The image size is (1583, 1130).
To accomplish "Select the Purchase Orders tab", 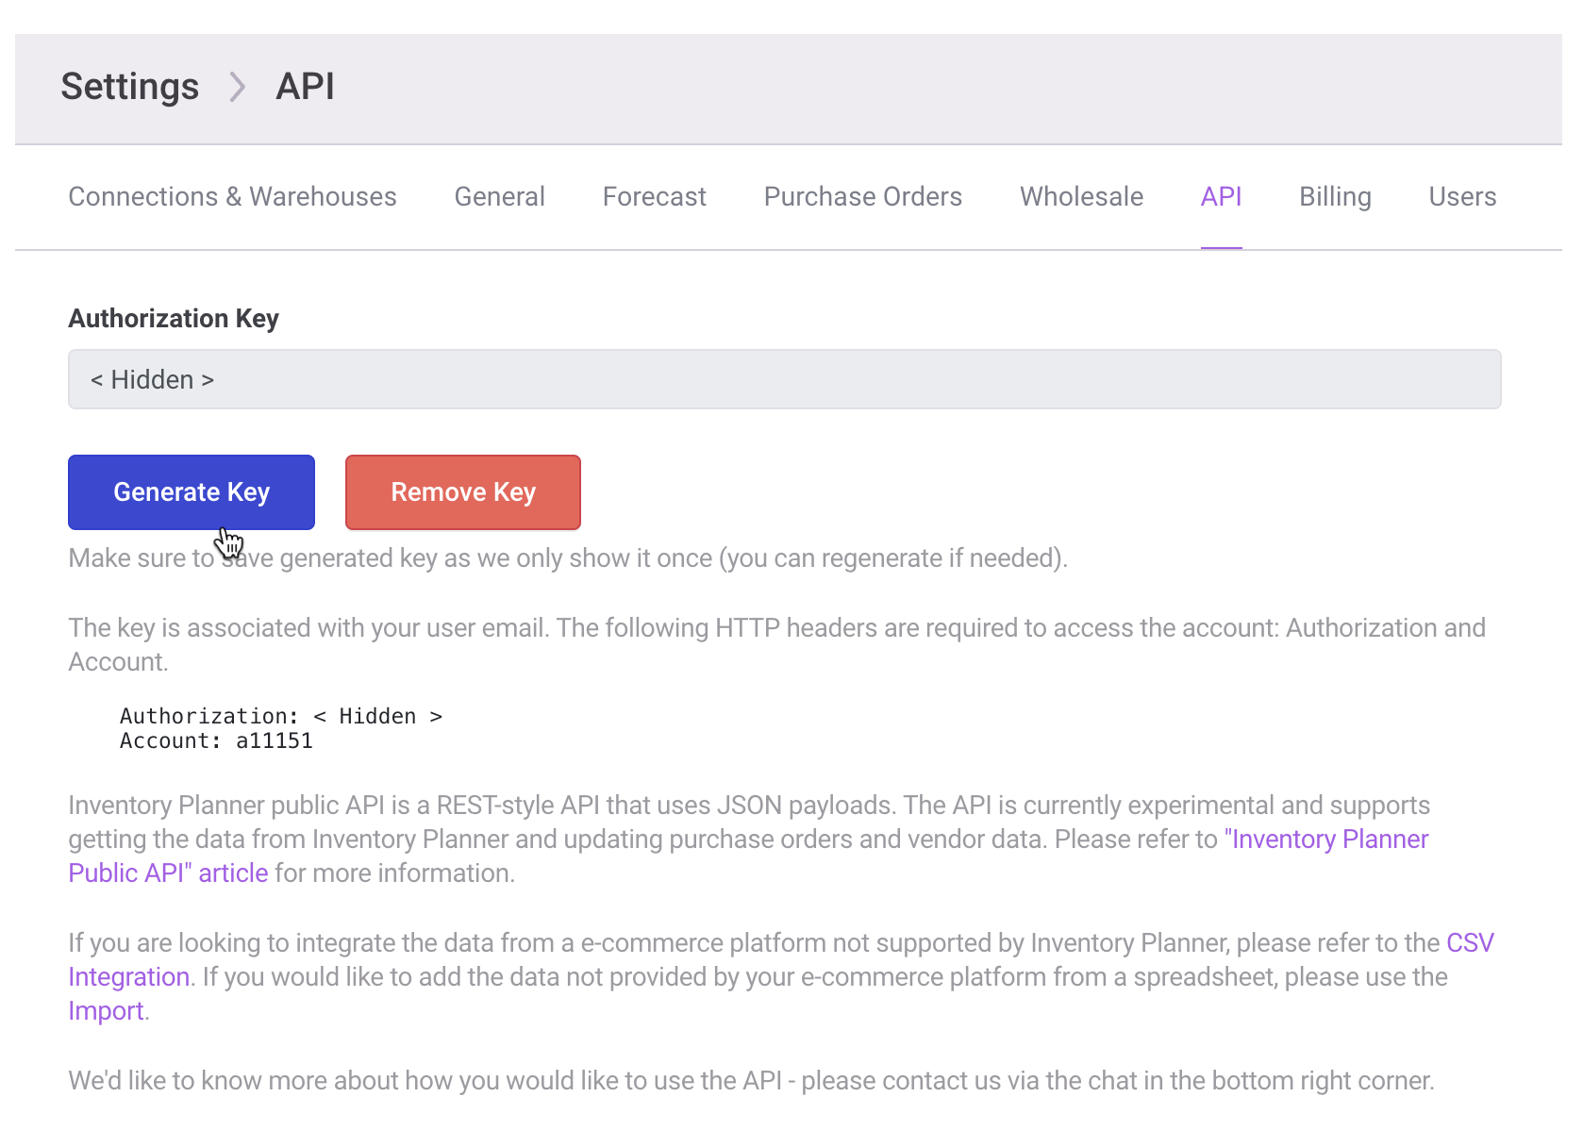I will point(862,196).
